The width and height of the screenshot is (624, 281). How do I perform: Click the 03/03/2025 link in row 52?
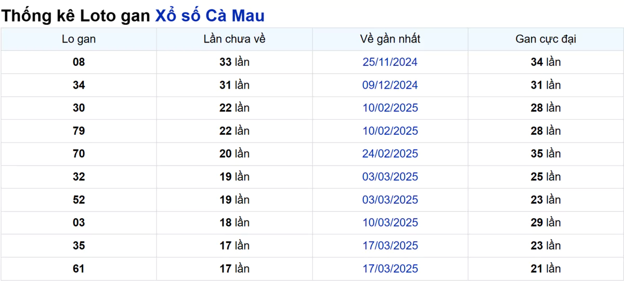(390, 200)
